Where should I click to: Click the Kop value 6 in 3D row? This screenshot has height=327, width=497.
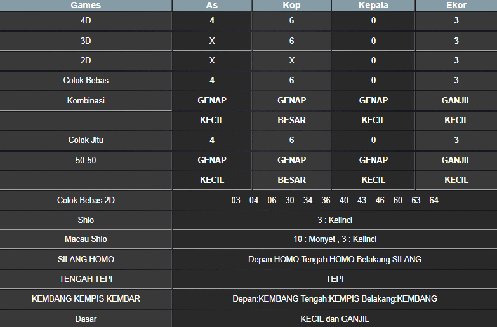[x=291, y=41]
